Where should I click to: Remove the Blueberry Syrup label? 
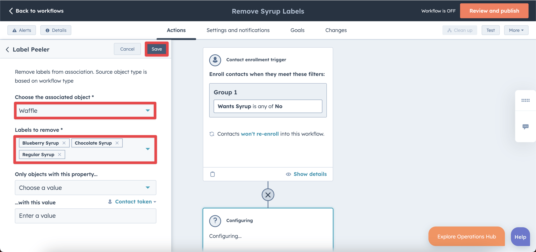pyautogui.click(x=64, y=143)
